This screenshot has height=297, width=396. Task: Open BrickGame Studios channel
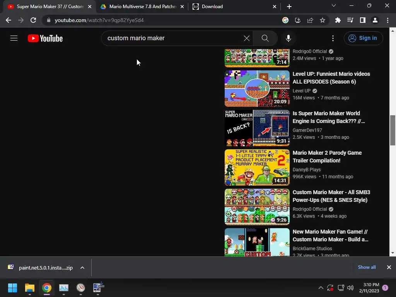312,249
